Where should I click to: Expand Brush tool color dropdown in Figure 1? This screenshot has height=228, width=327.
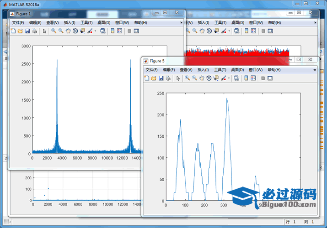[x=95, y=31]
